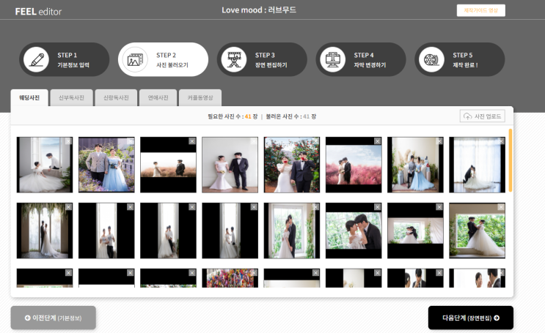The height and width of the screenshot is (333, 545).
Task: Switch to the 신부독사진 tab
Action: [72, 98]
